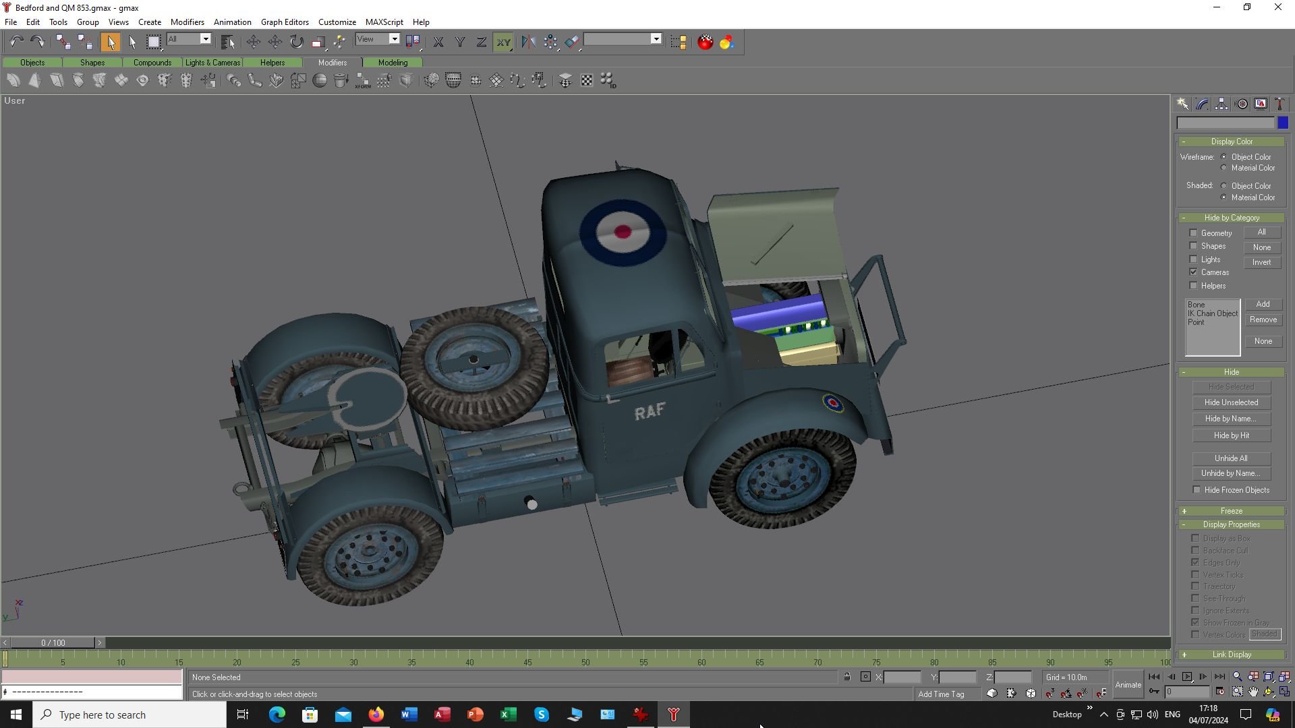Click the Selection Lock padlock icon

point(847,677)
